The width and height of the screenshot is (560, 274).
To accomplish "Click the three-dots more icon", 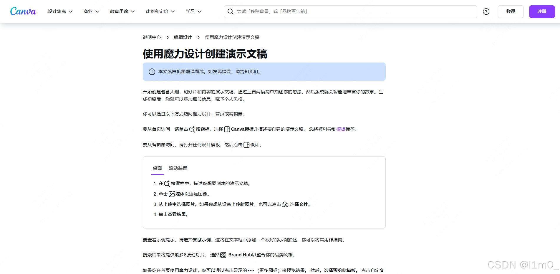I will point(251,271).
